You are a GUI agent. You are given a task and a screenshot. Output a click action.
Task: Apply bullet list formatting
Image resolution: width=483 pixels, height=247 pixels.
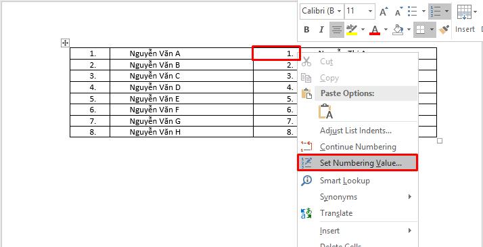412,12
